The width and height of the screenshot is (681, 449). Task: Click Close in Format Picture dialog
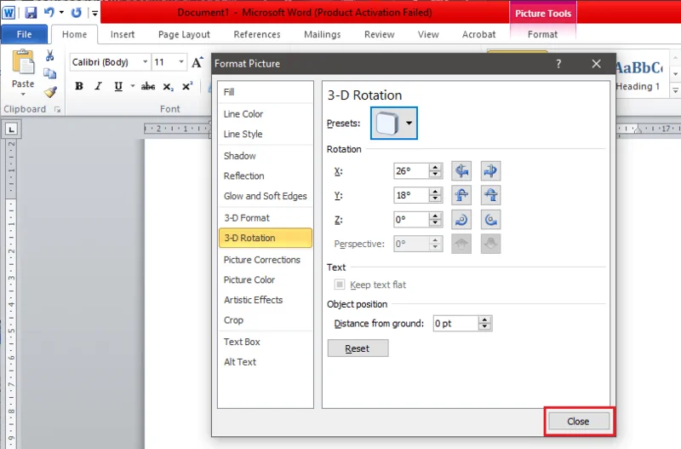click(x=579, y=421)
